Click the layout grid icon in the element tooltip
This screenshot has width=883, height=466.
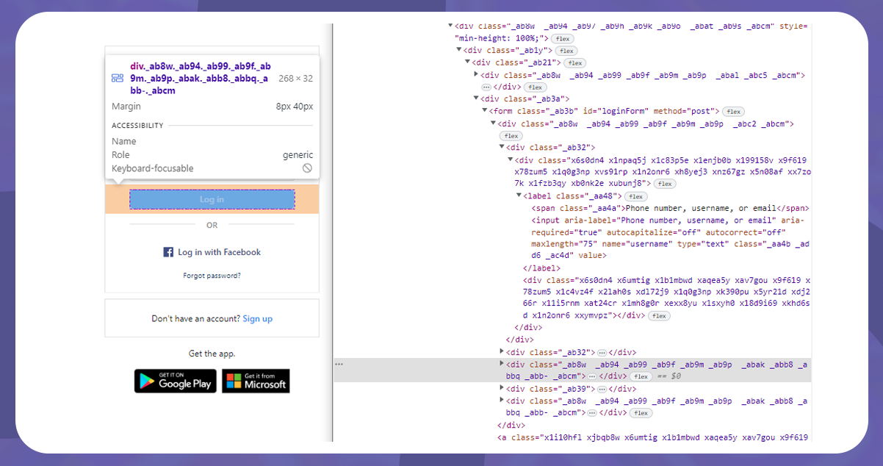117,77
